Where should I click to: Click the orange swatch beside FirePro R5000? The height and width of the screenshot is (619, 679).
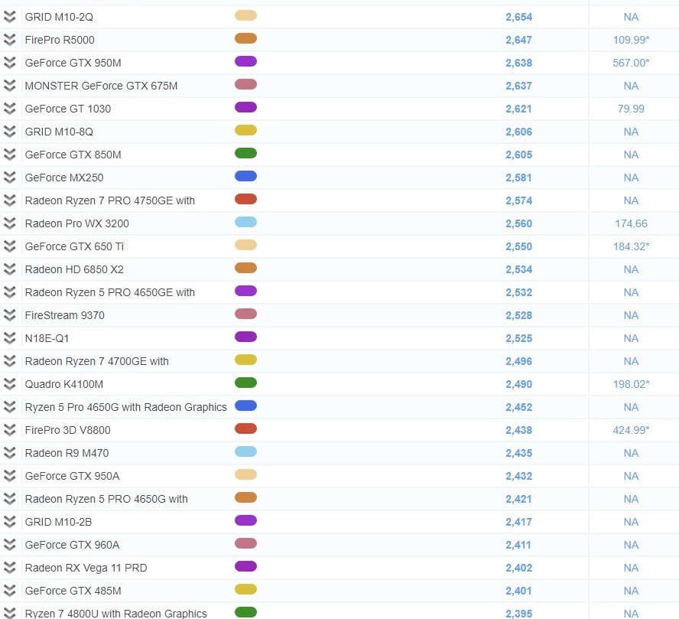point(245,38)
